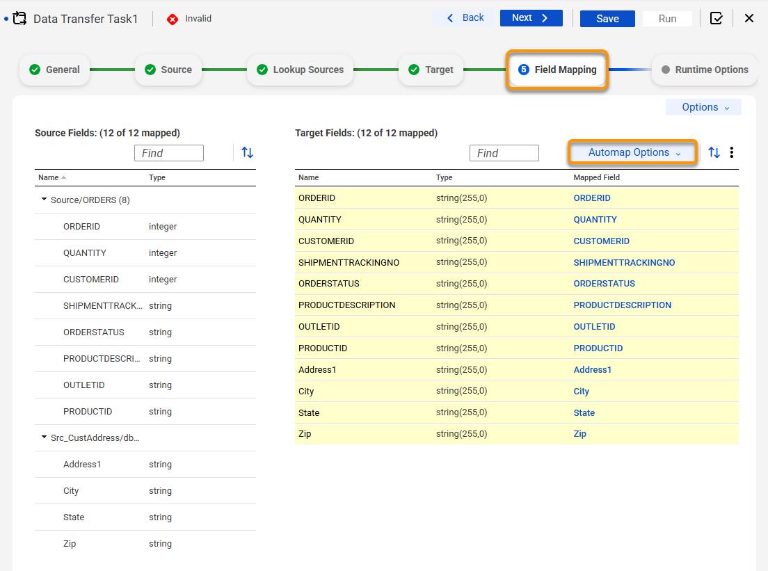Click Runtime Options grey dot icon

point(666,70)
